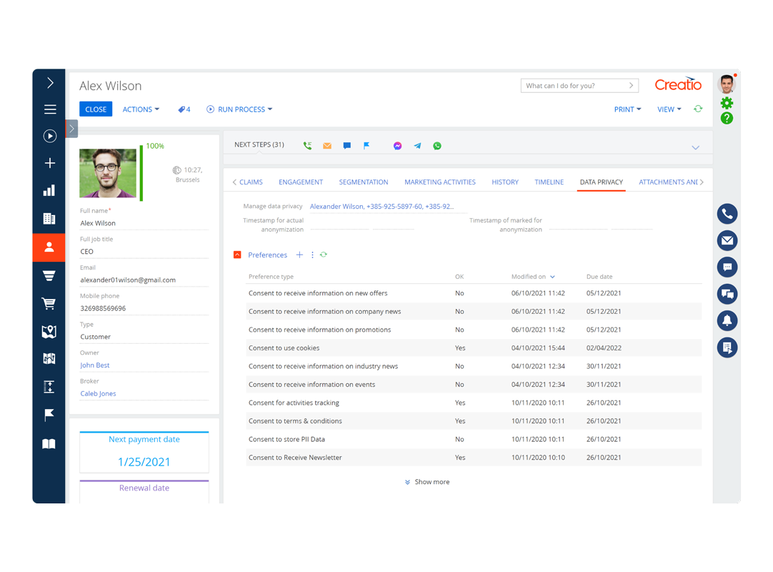
Task: Open the accounts building icon
Action: coord(49,218)
